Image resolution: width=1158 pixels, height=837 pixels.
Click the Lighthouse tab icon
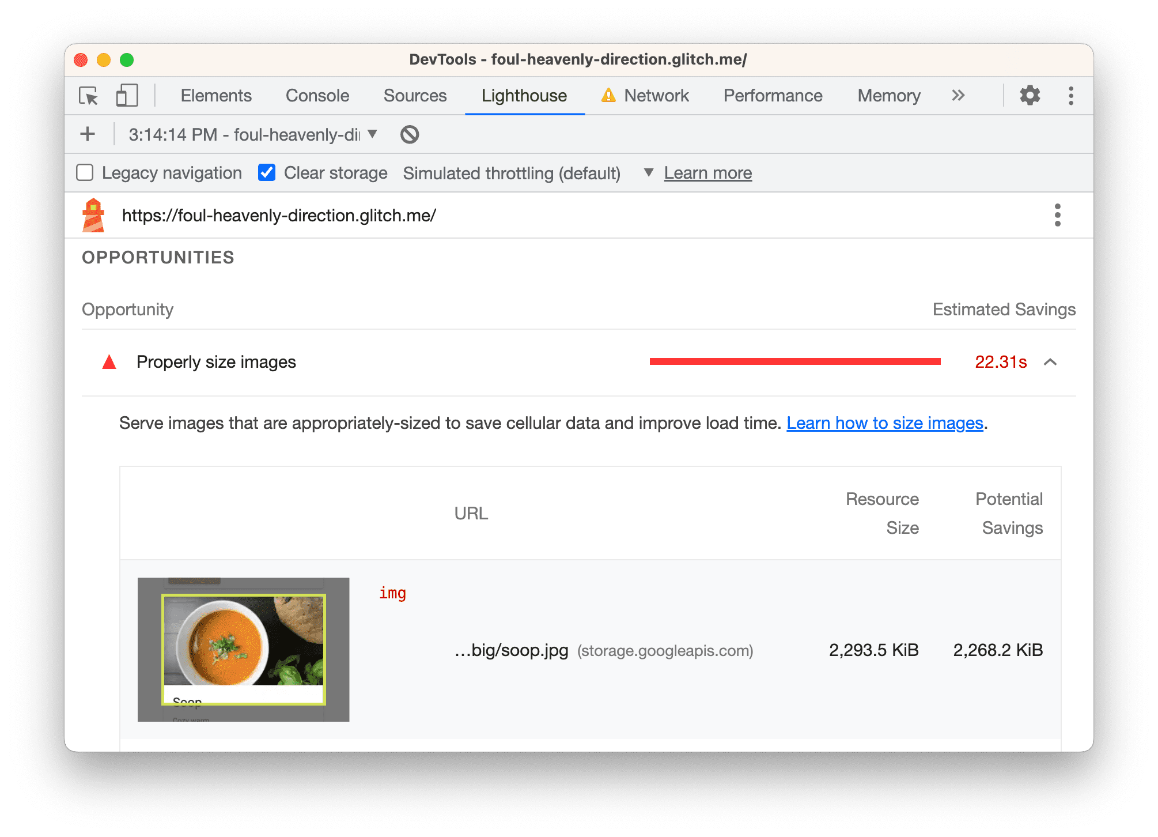pyautogui.click(x=524, y=96)
